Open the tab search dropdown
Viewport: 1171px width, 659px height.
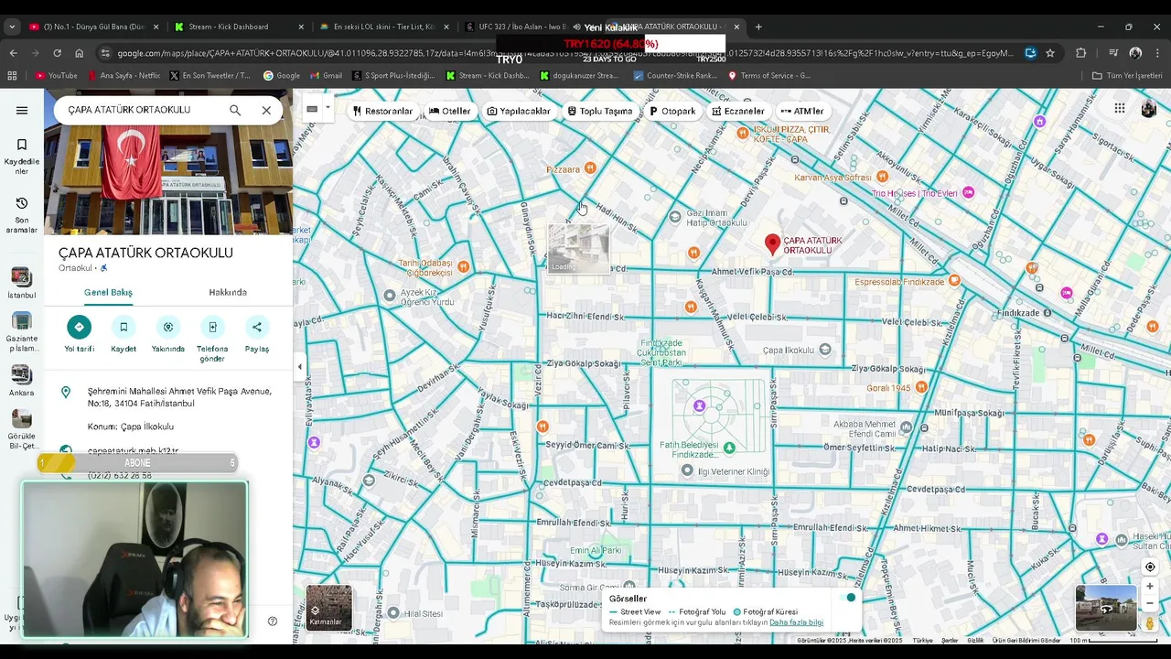click(x=12, y=27)
